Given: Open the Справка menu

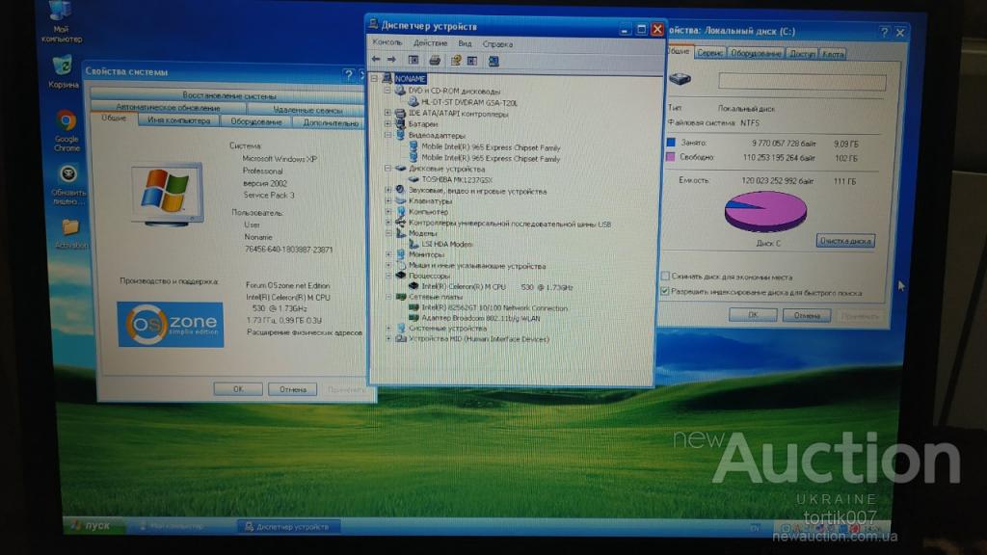Looking at the screenshot, I should [497, 44].
